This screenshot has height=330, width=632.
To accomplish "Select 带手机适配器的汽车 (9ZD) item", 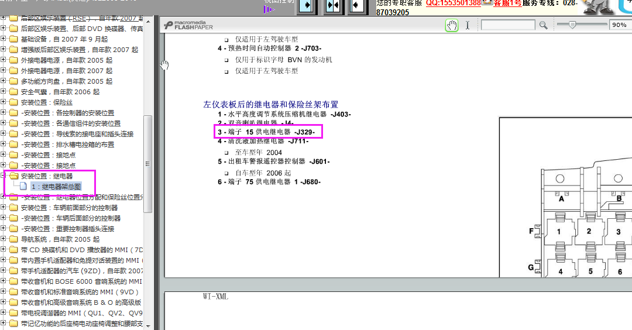I will [x=82, y=271].
